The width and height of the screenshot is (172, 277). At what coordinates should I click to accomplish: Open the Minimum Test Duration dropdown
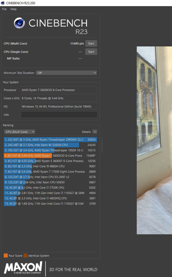66,73
